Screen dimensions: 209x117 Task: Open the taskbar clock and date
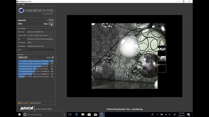(x=182, y=114)
